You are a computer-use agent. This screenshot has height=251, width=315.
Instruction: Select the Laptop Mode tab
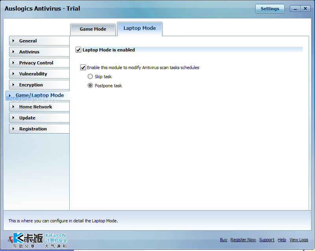click(x=140, y=29)
